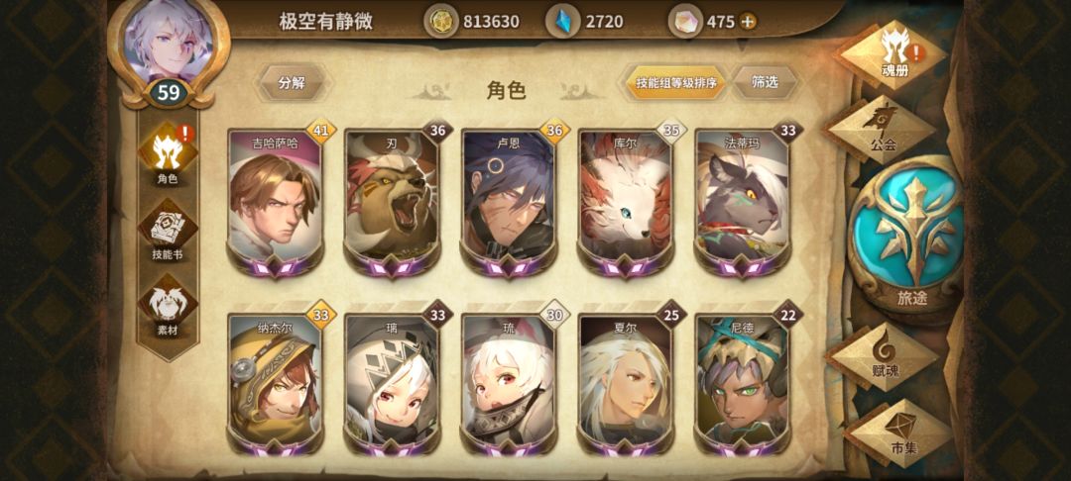Open the 公会 guild icon
This screenshot has height=481, width=1071.
[884, 130]
